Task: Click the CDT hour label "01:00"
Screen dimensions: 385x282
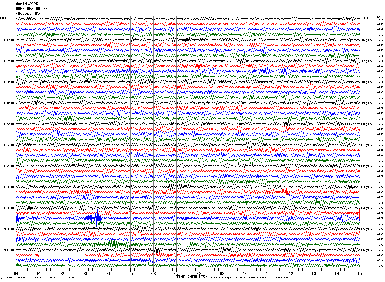Action: pyautogui.click(x=10, y=40)
